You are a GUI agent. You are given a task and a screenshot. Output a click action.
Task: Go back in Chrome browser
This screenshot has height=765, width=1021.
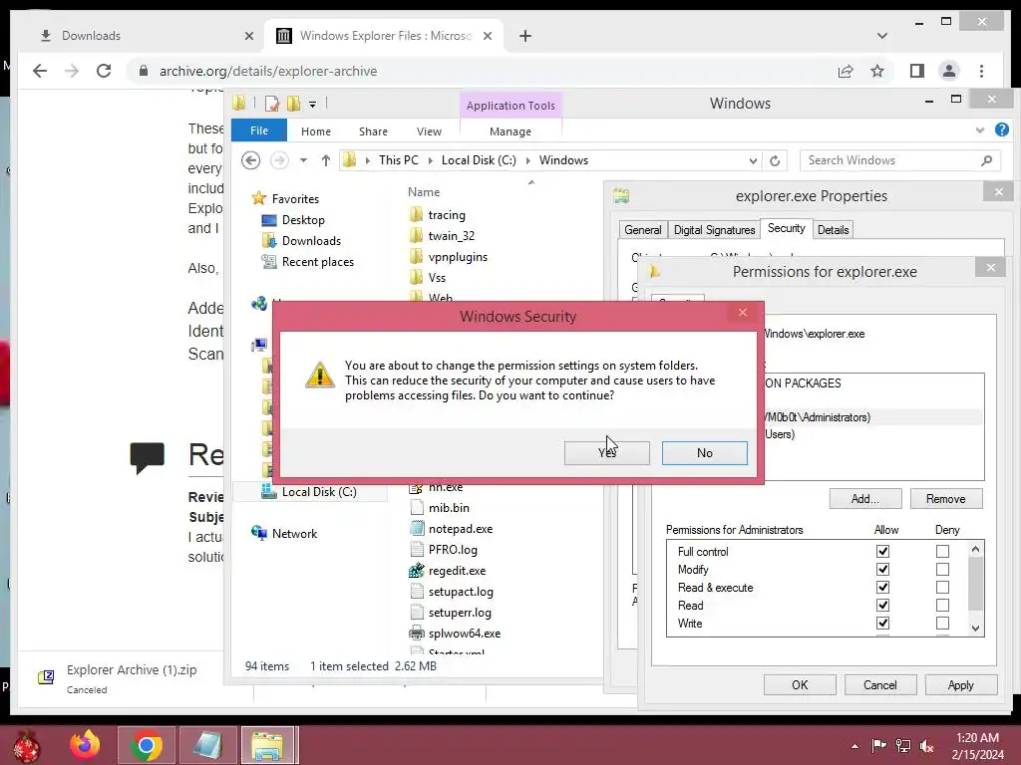click(40, 71)
